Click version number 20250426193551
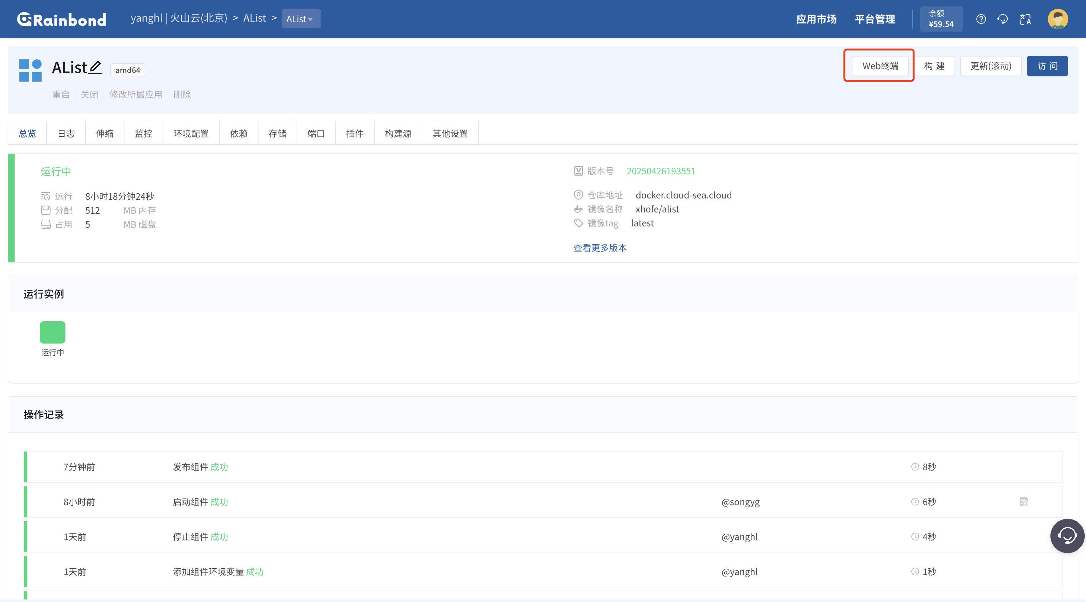1086x602 pixels. 661,171
